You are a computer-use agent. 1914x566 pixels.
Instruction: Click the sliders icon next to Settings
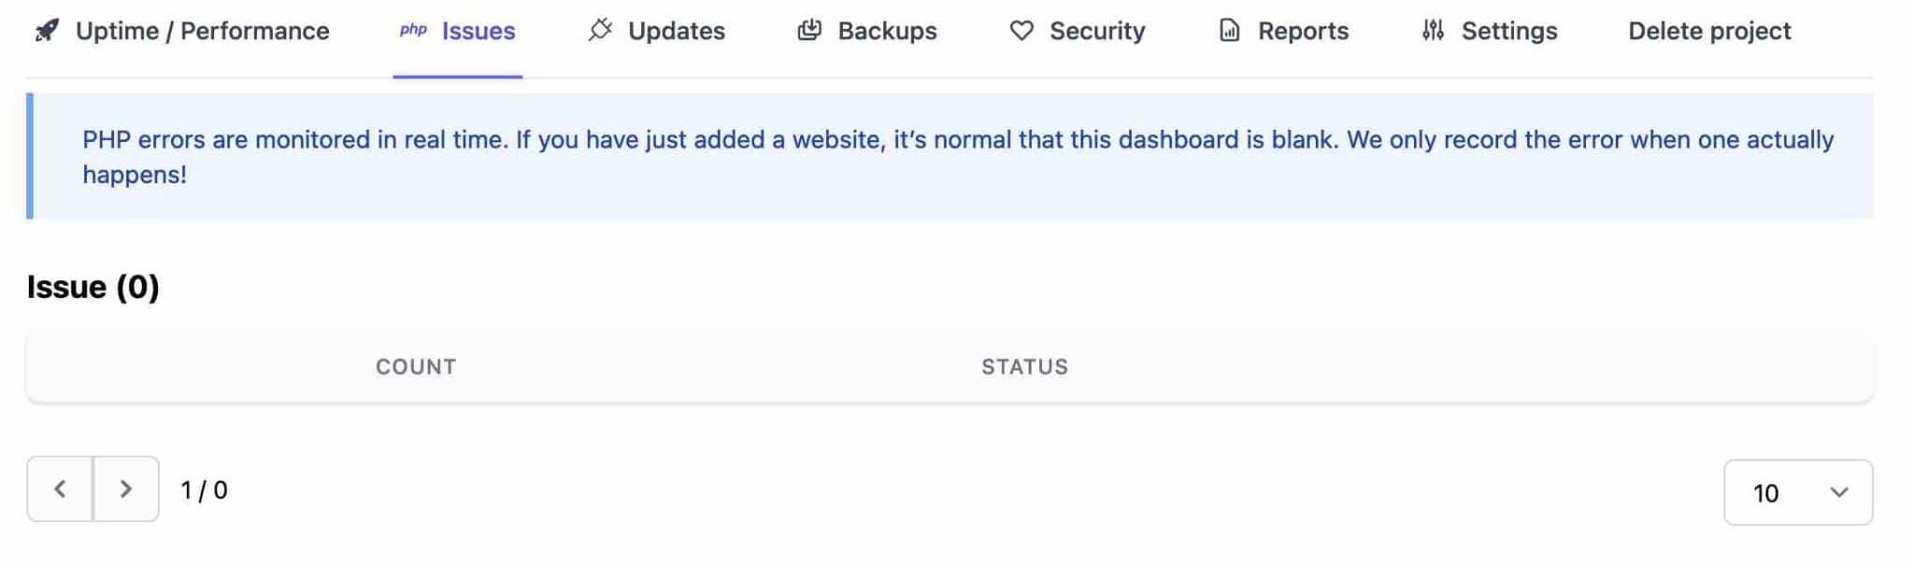[1433, 30]
